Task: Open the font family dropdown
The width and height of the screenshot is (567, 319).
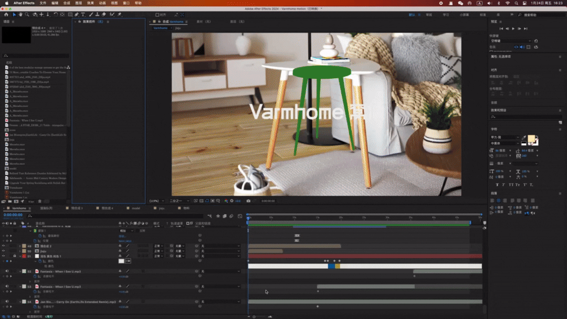Action: tap(505, 137)
